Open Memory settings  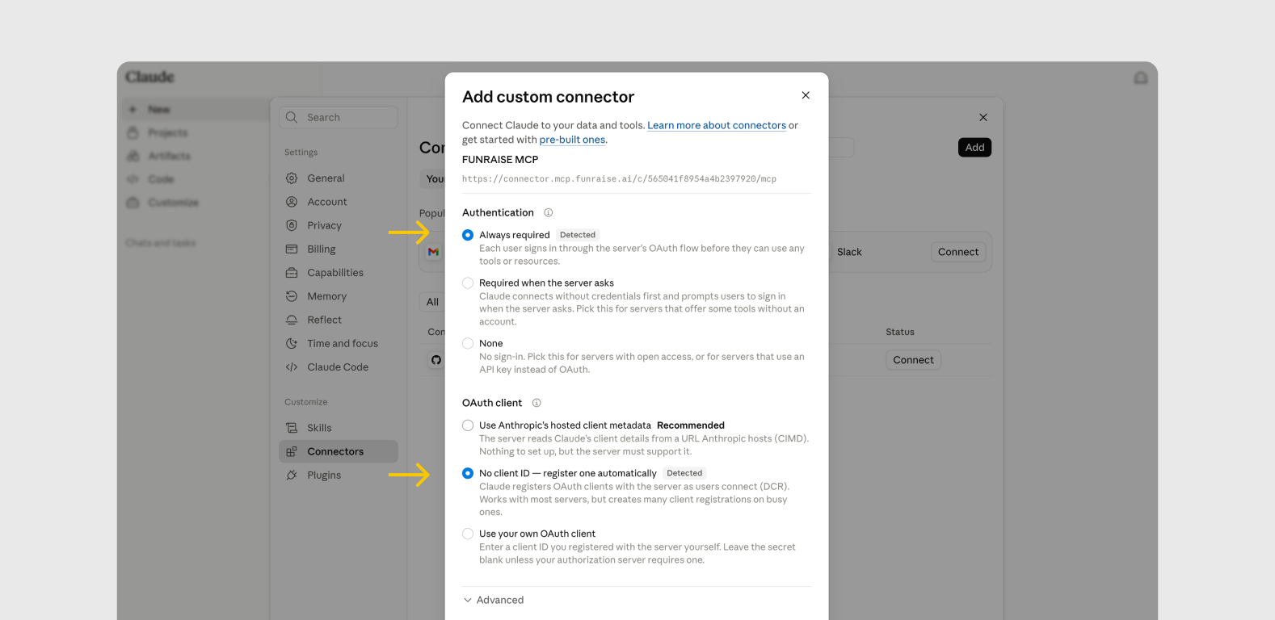point(339,296)
